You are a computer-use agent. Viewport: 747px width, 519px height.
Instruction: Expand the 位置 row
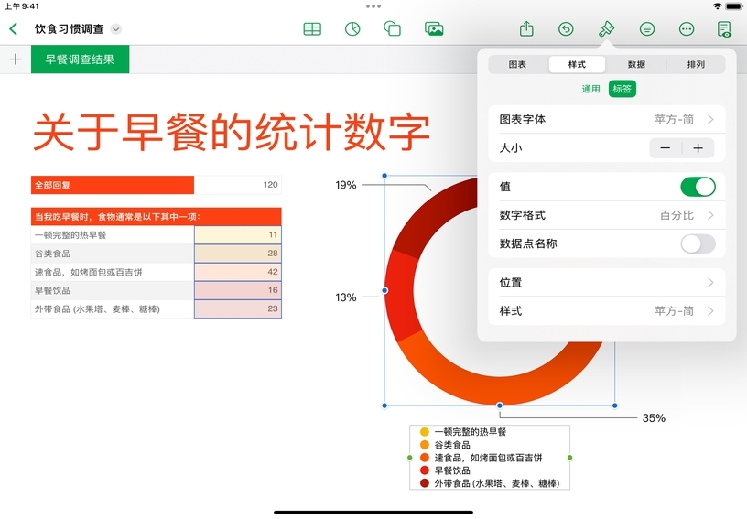[x=606, y=283]
